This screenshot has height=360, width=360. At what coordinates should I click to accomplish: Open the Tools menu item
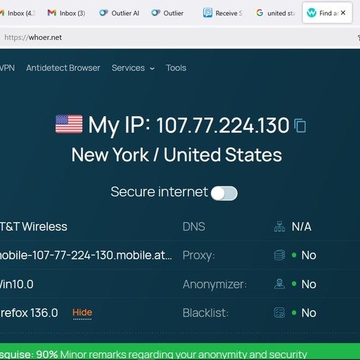pyautogui.click(x=176, y=68)
